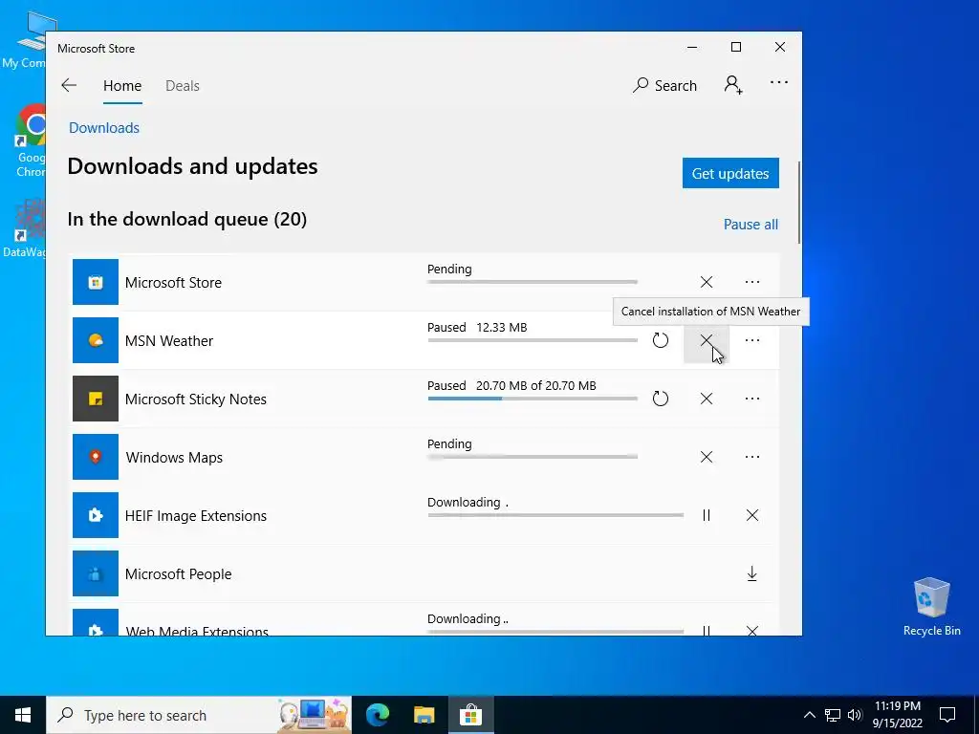Click the Microsoft Sticky Notes progress bar
This screenshot has width=979, height=734.
(x=533, y=399)
